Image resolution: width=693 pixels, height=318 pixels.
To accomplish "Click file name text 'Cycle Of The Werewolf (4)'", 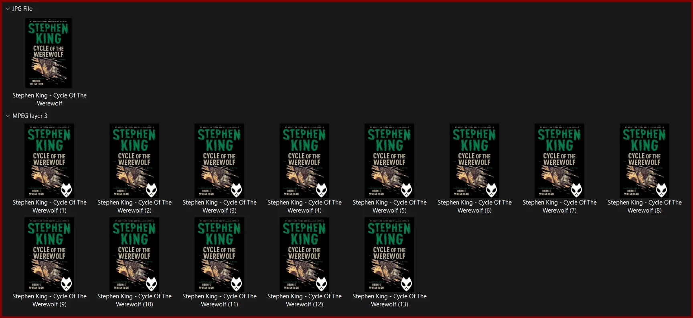I will (304, 207).
